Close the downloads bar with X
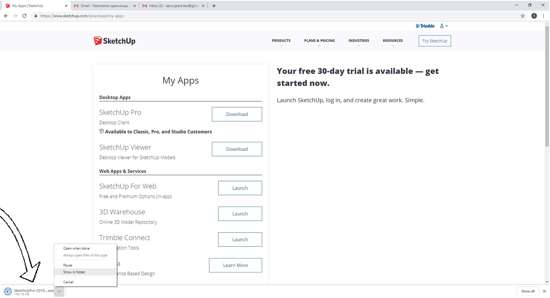The image size is (550, 298). pos(544,291)
